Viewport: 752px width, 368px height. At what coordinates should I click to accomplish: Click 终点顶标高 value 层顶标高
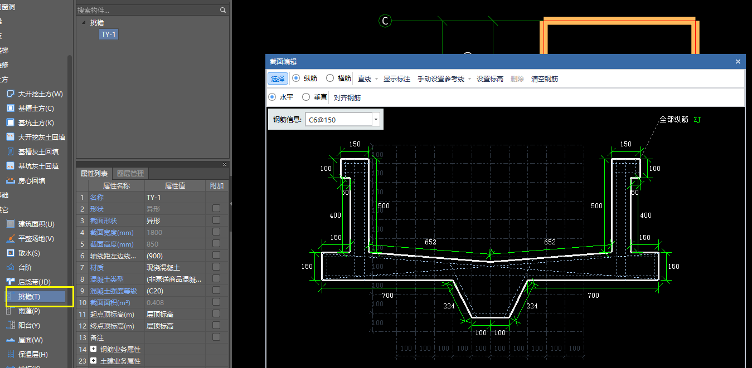(175, 326)
